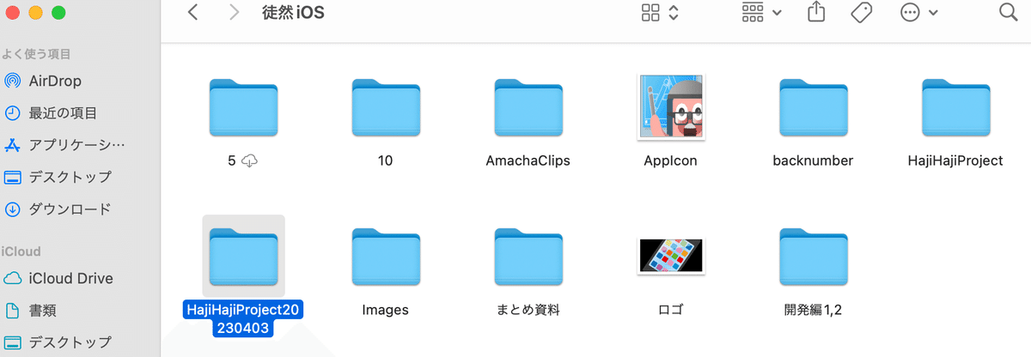Image resolution: width=1031 pixels, height=357 pixels.
Task: Select the backnumber folder
Action: (814, 108)
